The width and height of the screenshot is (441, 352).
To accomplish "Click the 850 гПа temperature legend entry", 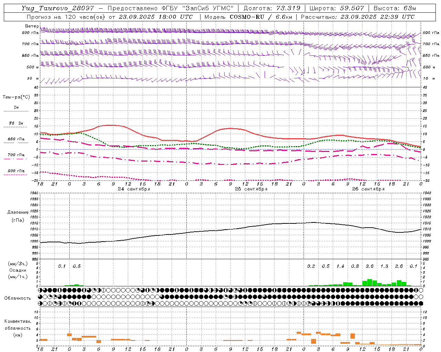I will pyautogui.click(x=16, y=139).
